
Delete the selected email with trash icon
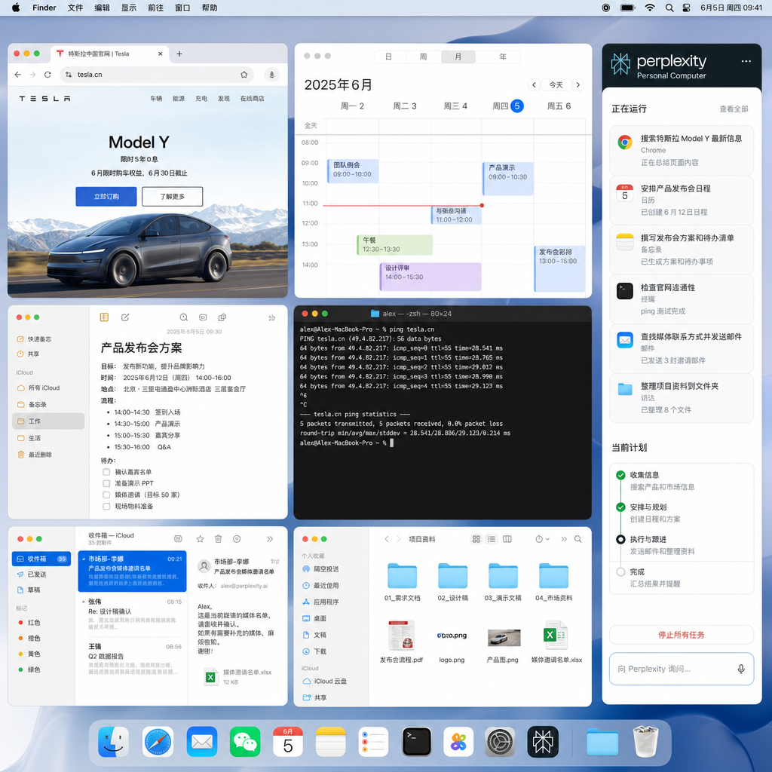(x=218, y=539)
